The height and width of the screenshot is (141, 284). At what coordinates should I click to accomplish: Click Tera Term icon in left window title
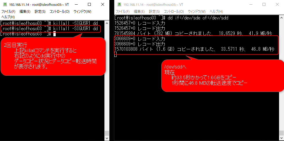[6, 5]
